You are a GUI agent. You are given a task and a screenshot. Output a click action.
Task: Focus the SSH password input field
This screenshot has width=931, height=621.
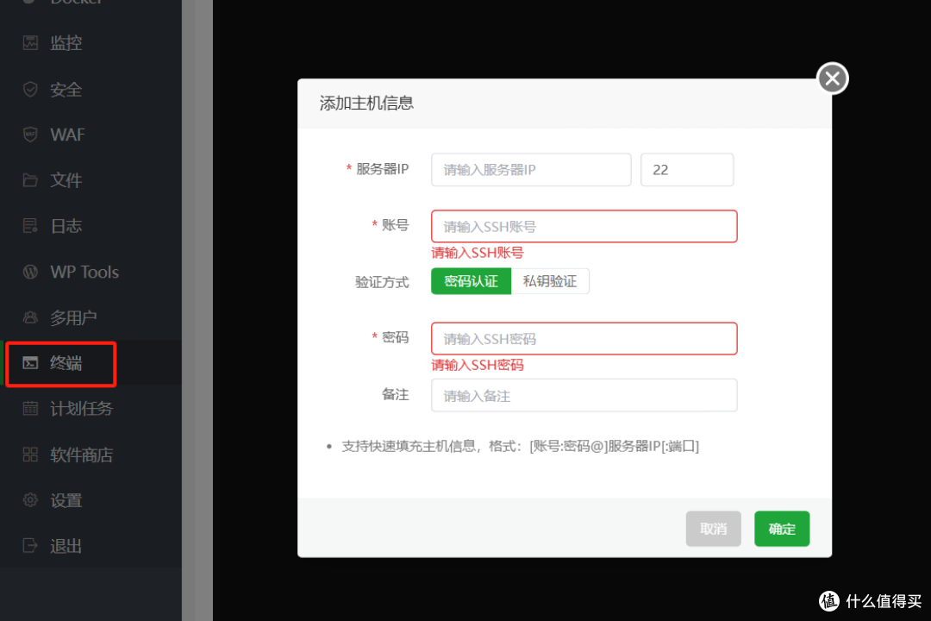click(584, 339)
